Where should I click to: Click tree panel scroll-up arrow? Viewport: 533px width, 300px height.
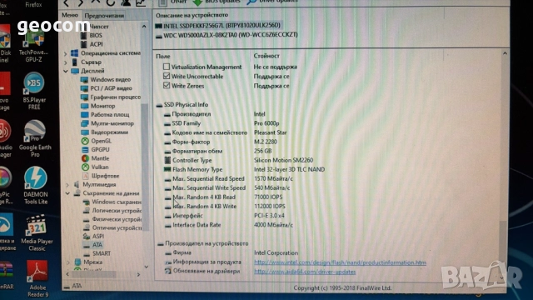(144, 27)
